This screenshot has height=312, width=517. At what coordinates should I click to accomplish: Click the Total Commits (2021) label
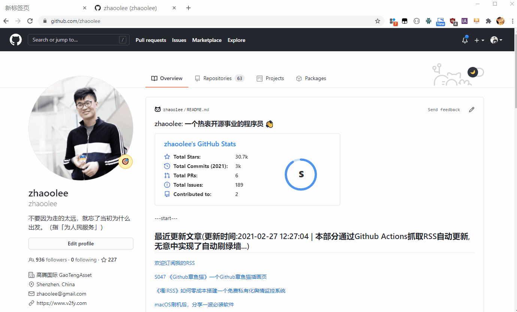point(200,166)
